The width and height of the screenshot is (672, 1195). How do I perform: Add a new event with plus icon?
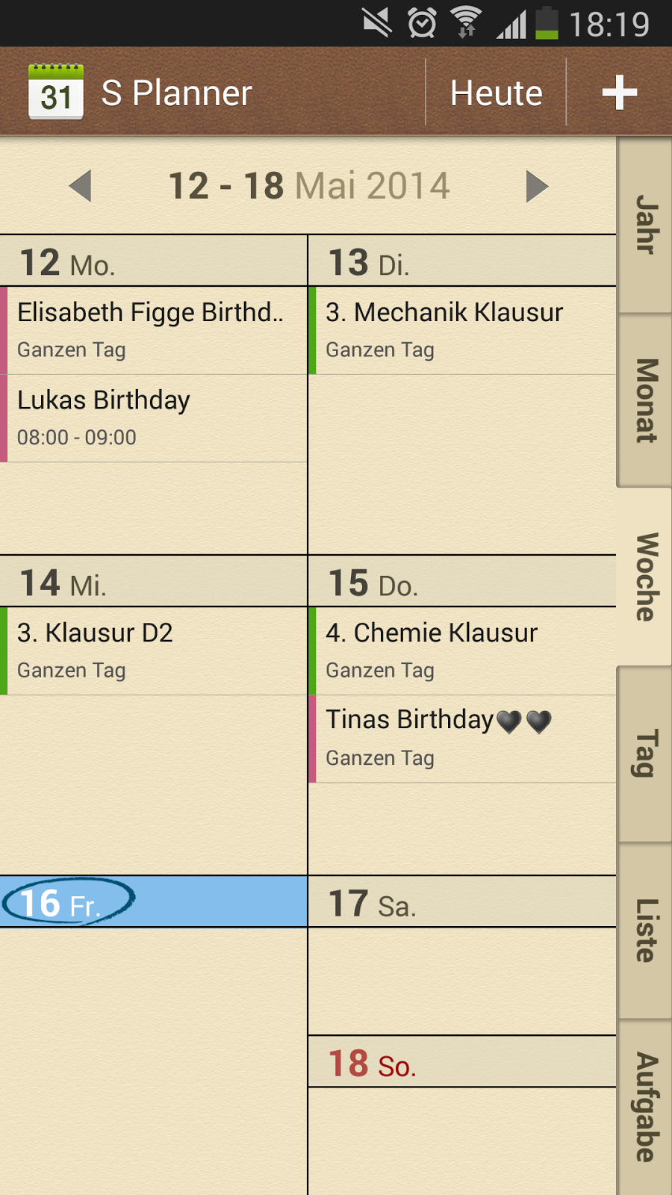619,93
